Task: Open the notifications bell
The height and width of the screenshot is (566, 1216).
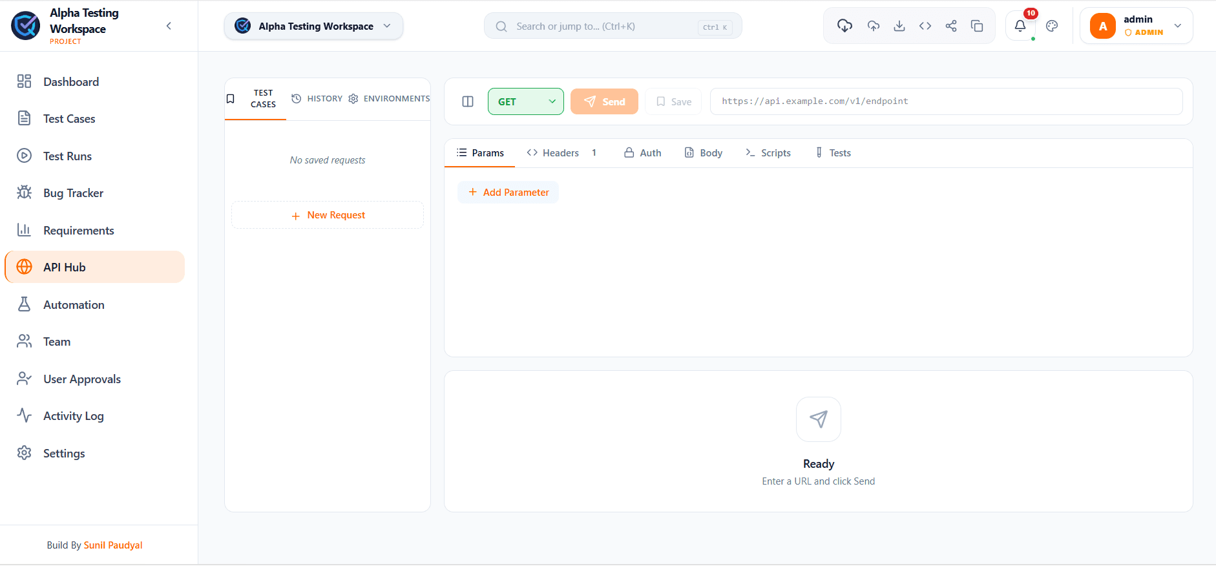Action: pyautogui.click(x=1020, y=26)
